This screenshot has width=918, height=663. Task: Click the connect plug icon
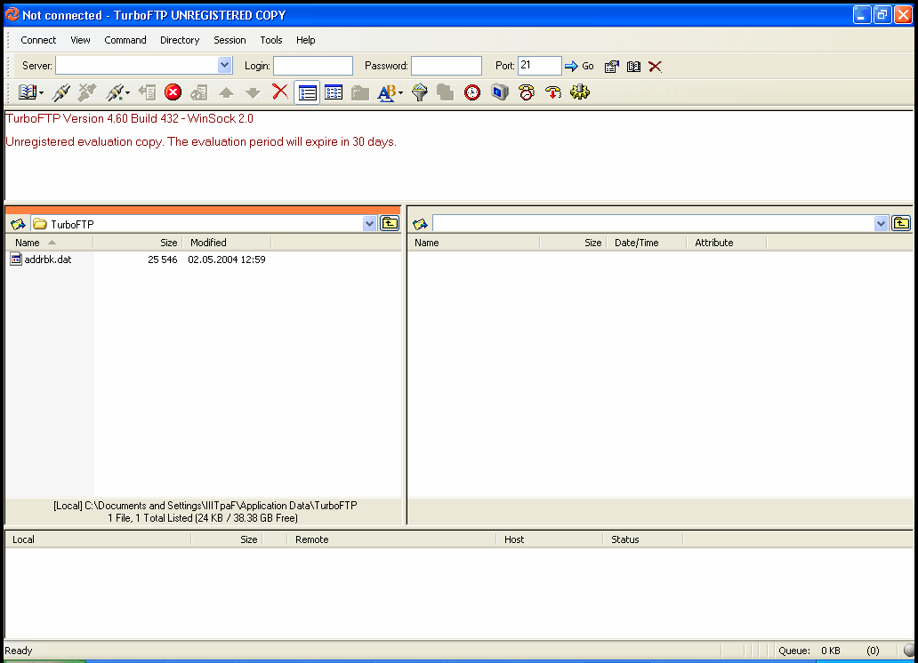[60, 92]
